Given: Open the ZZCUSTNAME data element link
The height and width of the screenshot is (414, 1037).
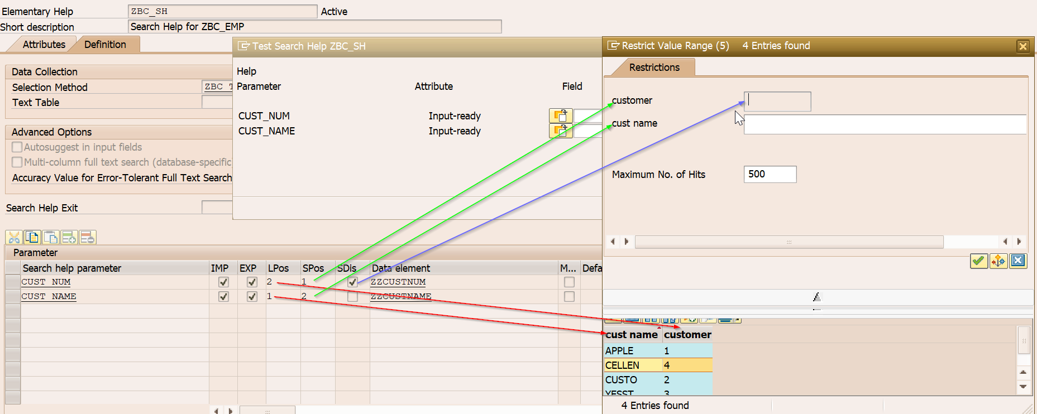Looking at the screenshot, I should click(x=401, y=296).
